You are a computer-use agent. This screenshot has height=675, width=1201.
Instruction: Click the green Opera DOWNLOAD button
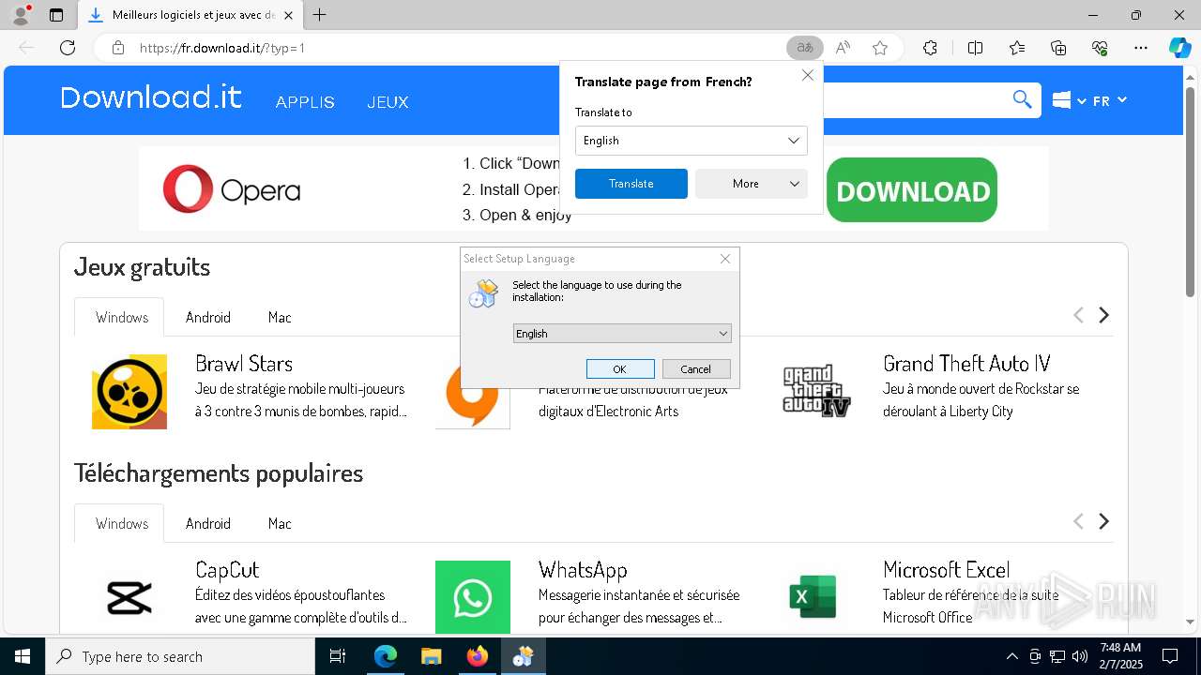pos(912,190)
